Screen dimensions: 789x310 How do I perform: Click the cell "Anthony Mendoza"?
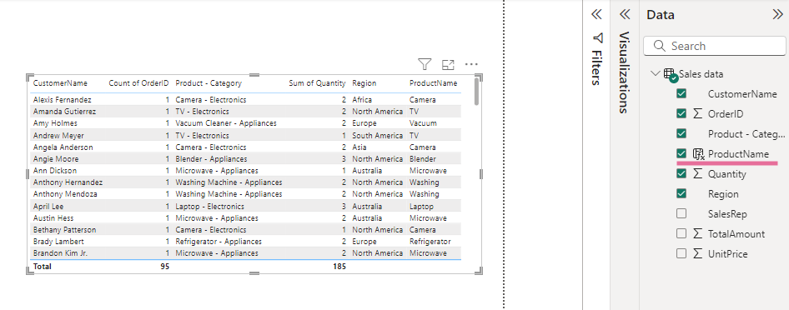pyautogui.click(x=65, y=194)
